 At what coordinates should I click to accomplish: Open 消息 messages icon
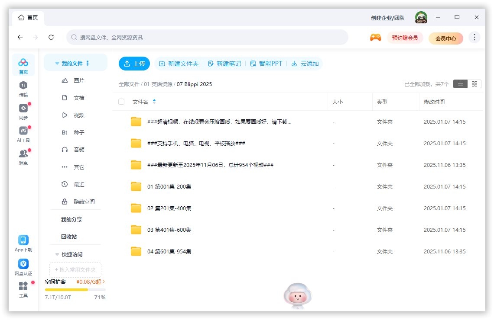pos(23,154)
